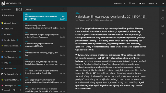
Task: Select article 10 hitów bez których święta
Action: point(45,62)
